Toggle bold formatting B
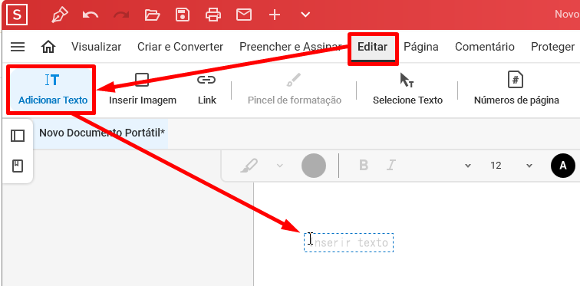Viewport: 580px width, 286px height. click(x=364, y=165)
